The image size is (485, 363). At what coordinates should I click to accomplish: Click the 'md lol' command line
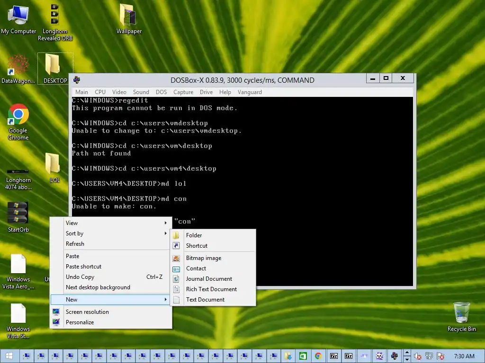129,184
